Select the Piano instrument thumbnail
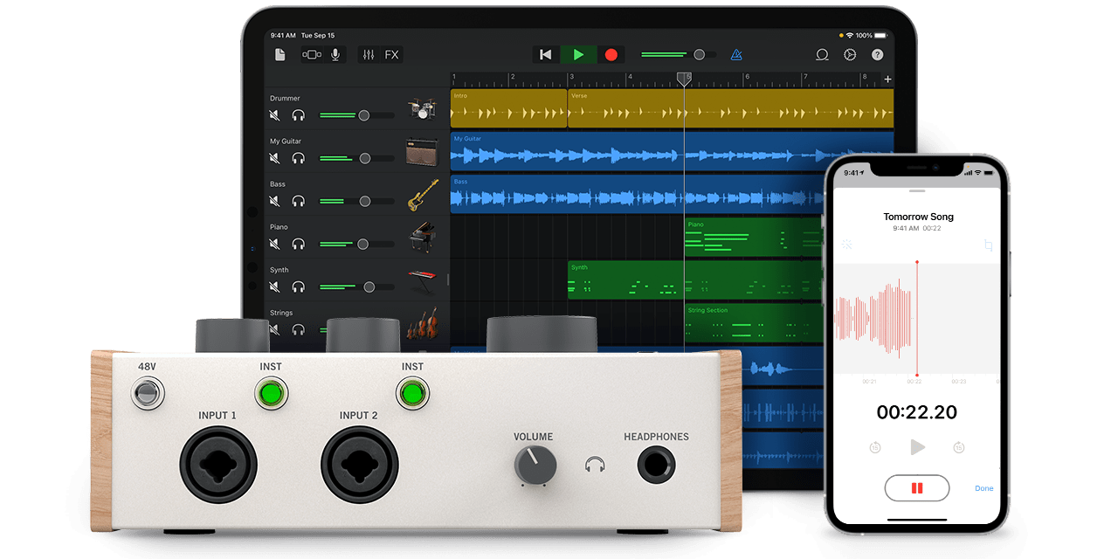 pyautogui.click(x=423, y=238)
